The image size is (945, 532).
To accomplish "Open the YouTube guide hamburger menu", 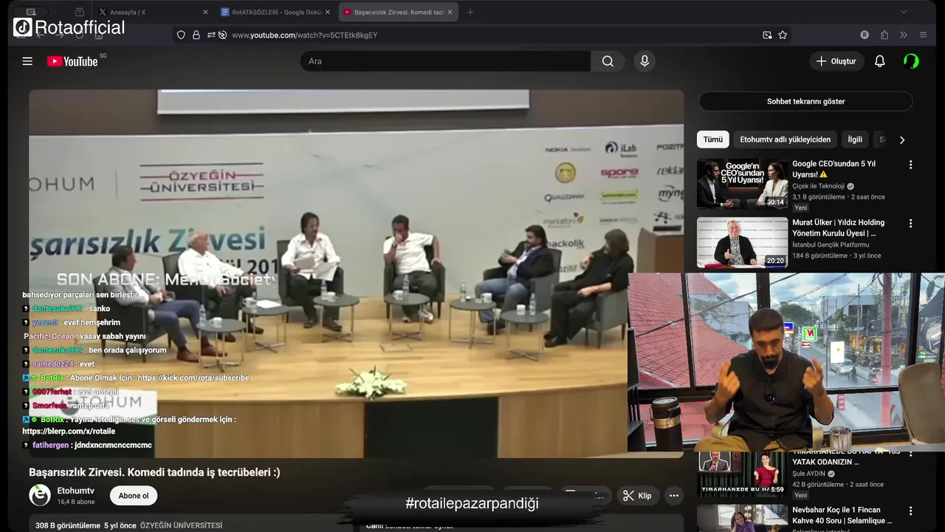I will point(27,61).
